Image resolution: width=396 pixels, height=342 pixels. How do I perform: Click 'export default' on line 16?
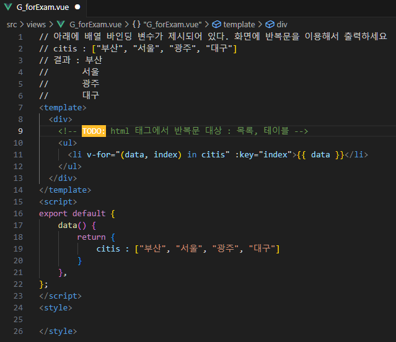coord(73,214)
